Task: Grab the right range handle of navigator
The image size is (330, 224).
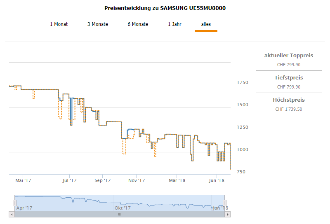Action: pyautogui.click(x=224, y=203)
